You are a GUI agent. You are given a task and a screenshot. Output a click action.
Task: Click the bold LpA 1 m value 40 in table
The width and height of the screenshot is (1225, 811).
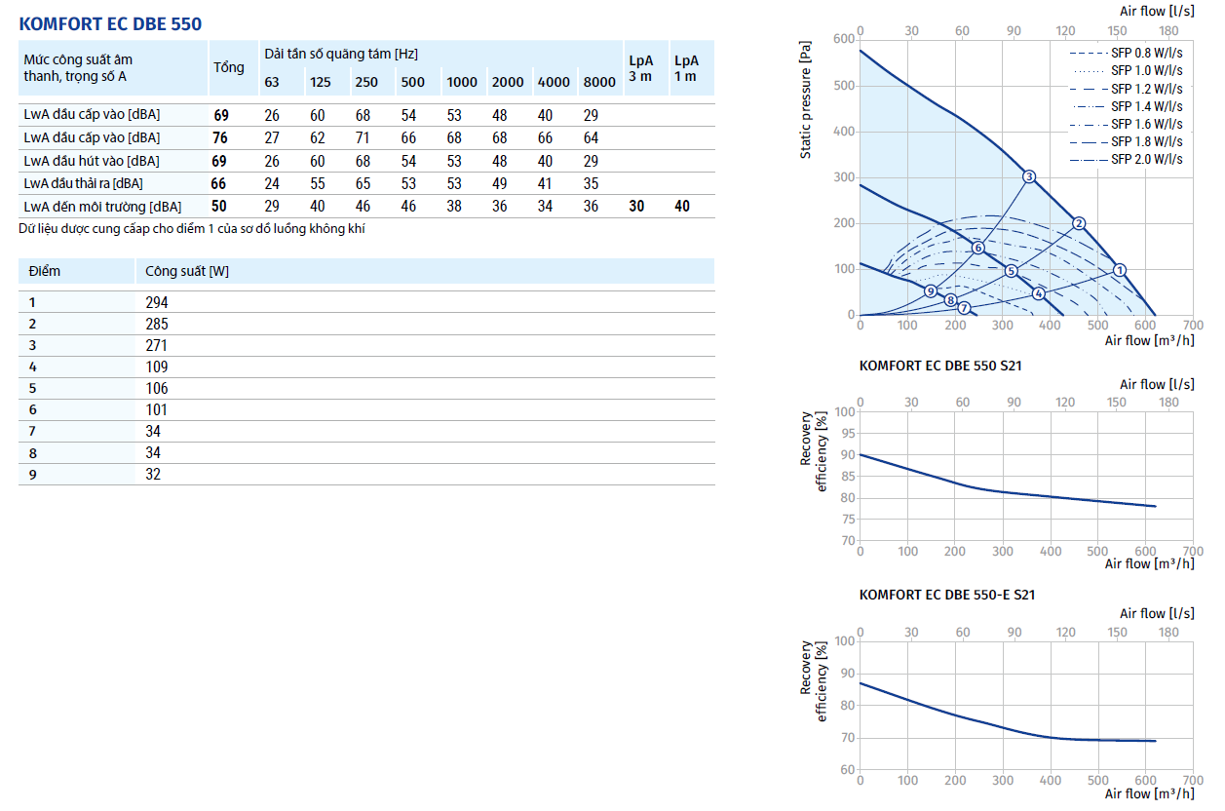[682, 206]
